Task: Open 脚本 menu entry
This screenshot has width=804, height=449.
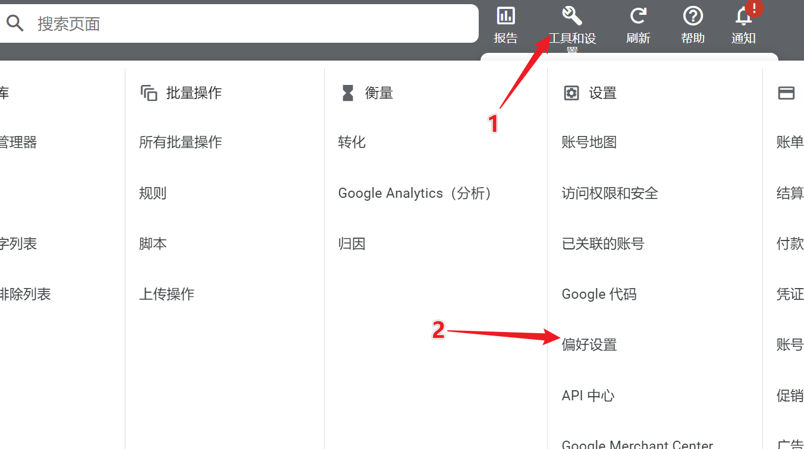Action: [x=153, y=244]
